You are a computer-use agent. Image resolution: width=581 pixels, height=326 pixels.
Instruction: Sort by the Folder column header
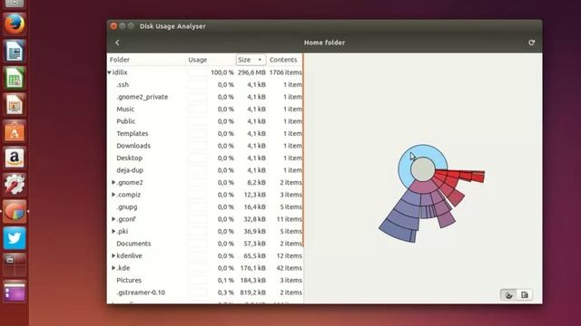point(146,60)
